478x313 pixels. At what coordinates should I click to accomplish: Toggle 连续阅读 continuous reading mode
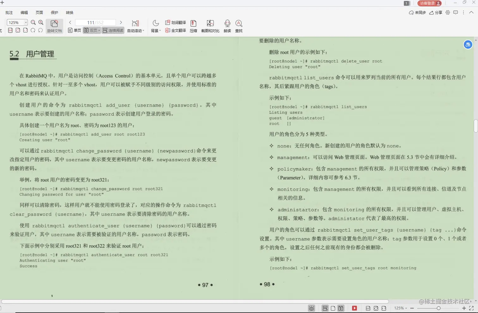pos(113,30)
